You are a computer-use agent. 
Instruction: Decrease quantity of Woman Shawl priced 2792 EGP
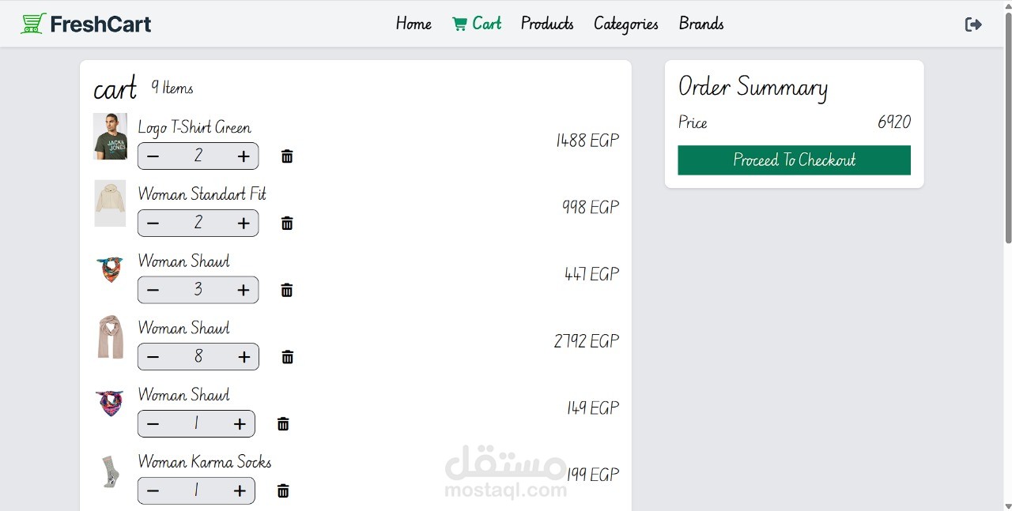[x=153, y=357]
